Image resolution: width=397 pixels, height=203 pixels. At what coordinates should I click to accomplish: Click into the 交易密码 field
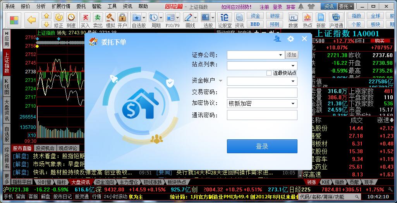pyautogui.click(x=262, y=93)
